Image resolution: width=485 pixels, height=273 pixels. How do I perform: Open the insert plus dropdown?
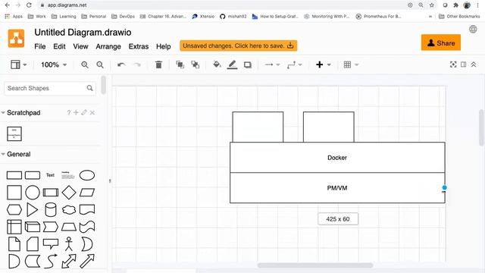click(324, 64)
